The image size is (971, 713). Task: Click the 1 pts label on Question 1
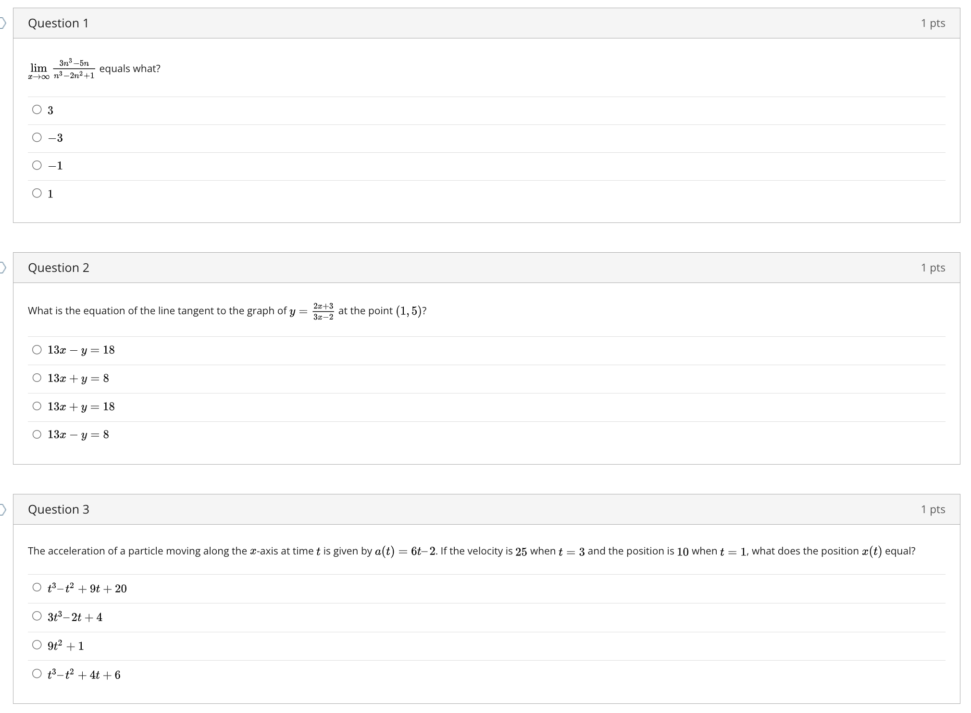click(933, 23)
